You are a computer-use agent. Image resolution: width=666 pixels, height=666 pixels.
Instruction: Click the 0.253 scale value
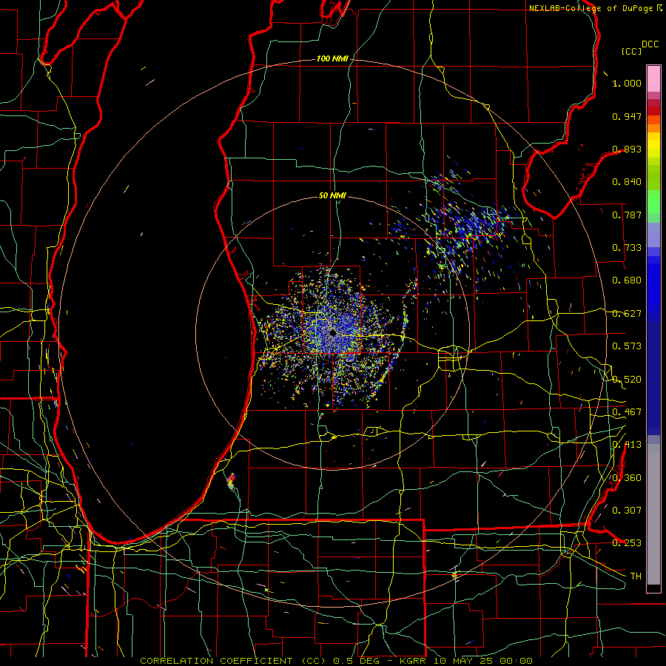(x=627, y=543)
